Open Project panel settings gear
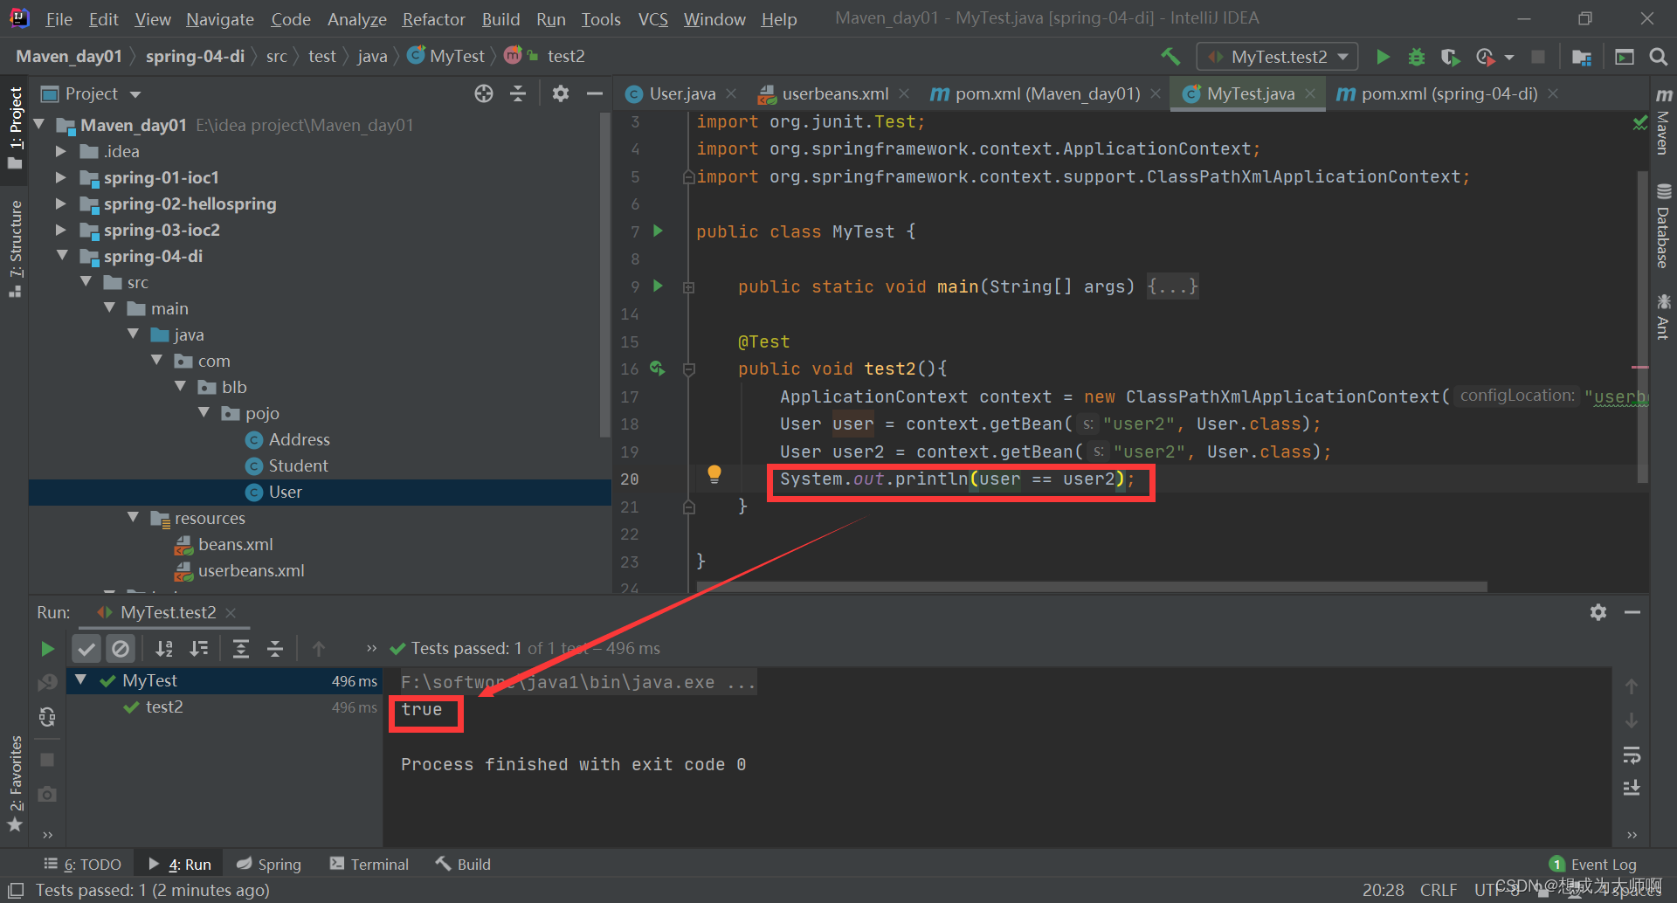 561,93
